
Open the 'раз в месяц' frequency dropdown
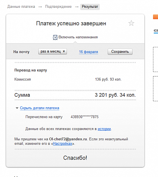pyautogui.click(x=52, y=52)
